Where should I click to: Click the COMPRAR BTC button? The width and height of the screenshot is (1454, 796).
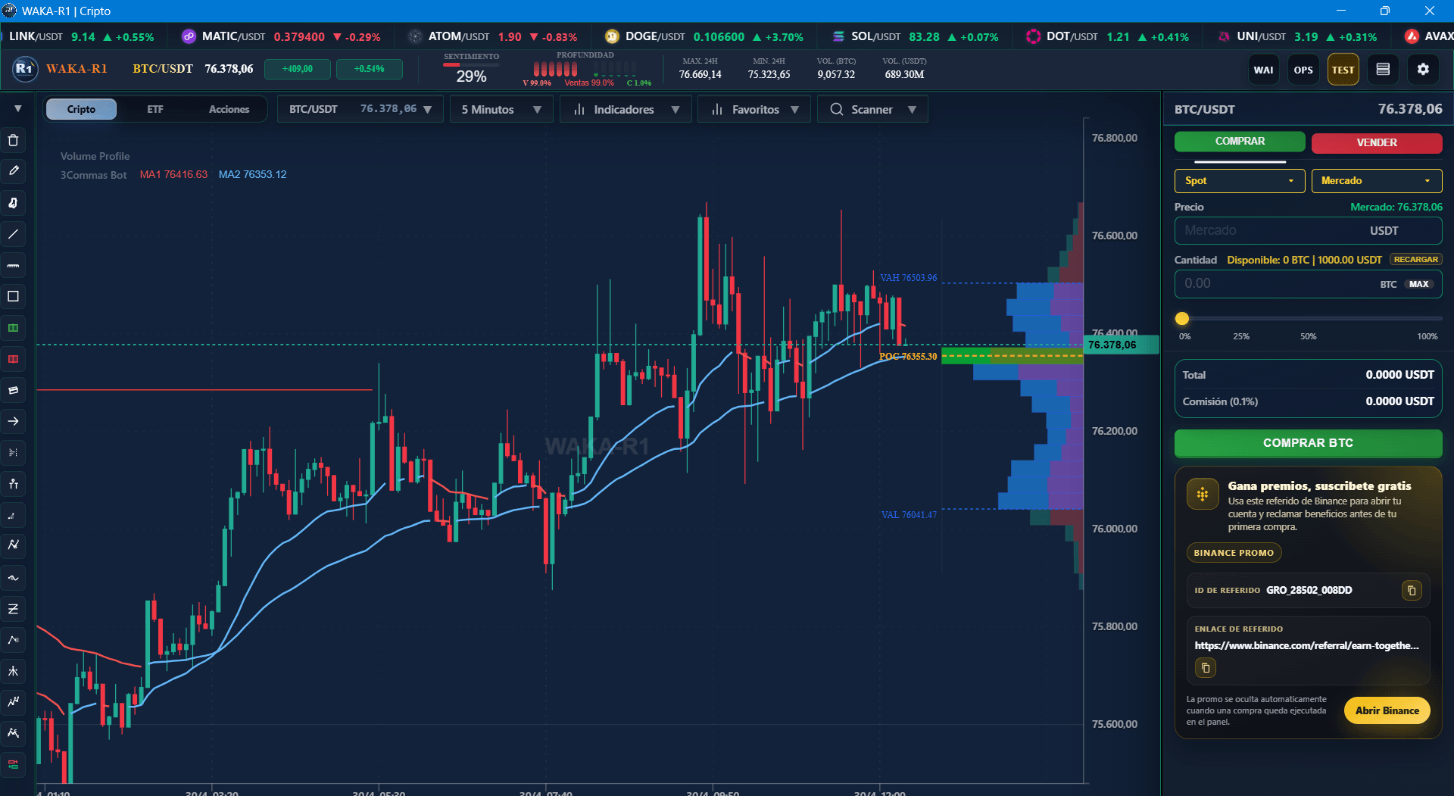coord(1308,443)
